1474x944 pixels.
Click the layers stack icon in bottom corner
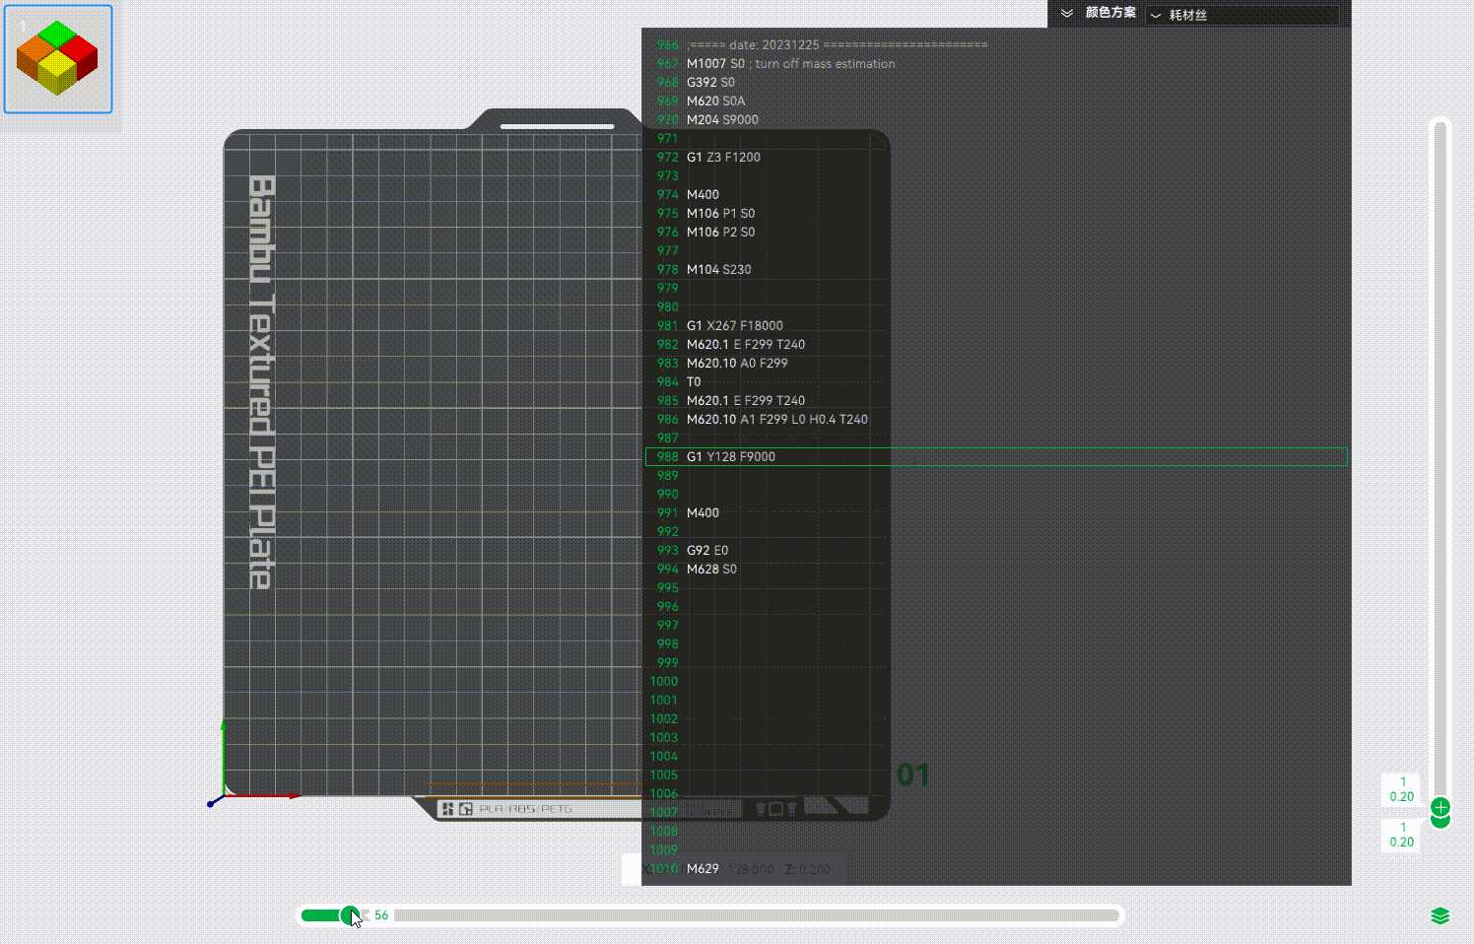[1440, 916]
